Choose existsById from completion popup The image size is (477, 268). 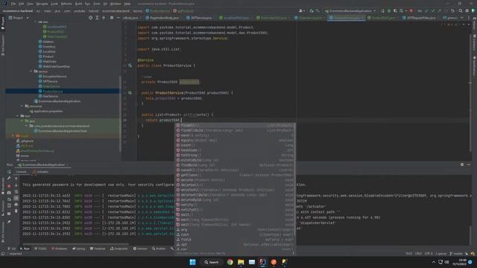click(x=235, y=160)
